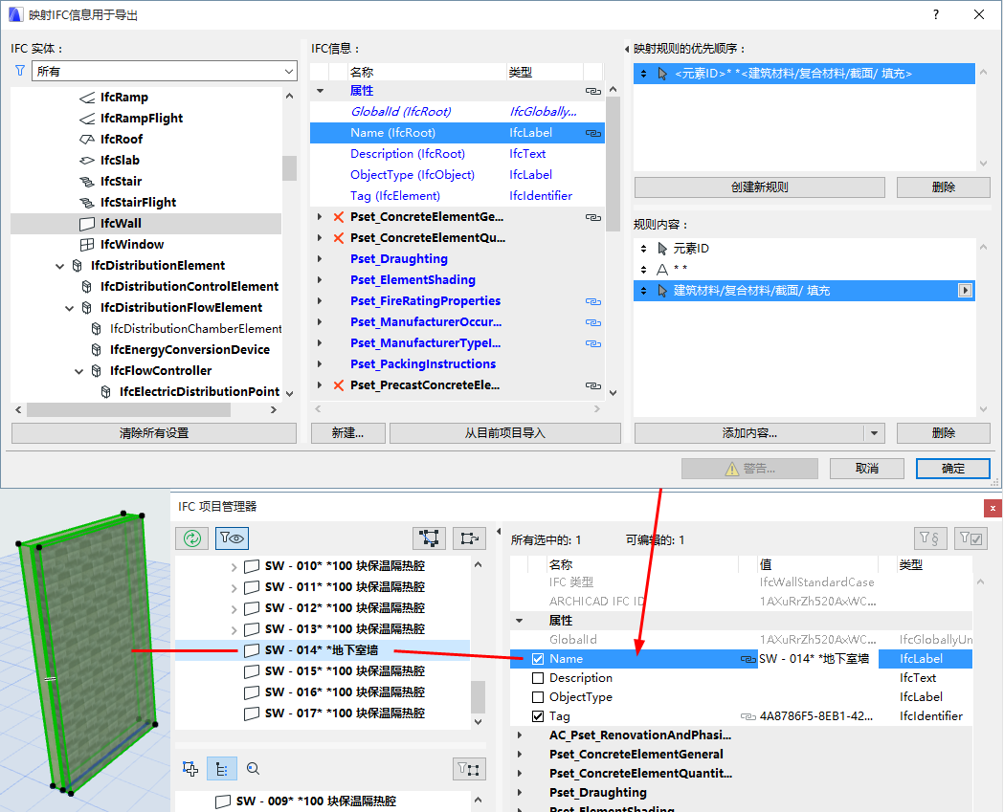Click filter-with-checkbox icon top right
This screenshot has width=1004, height=812.
[971, 538]
